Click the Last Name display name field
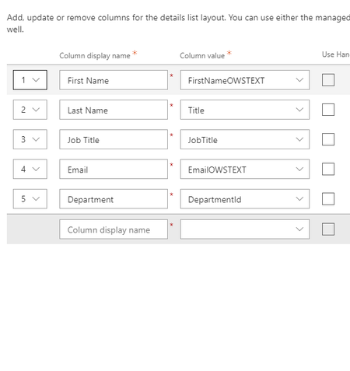Viewport: 350px width, 371px height. (114, 110)
